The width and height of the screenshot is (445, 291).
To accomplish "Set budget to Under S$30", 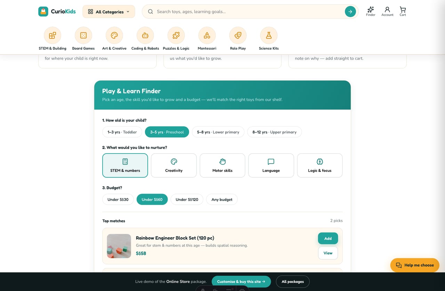I will (118, 199).
